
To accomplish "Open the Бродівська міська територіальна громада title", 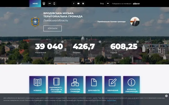I will (63, 15).
